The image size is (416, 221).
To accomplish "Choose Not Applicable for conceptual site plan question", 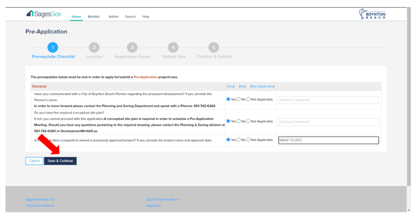I will click(x=249, y=121).
